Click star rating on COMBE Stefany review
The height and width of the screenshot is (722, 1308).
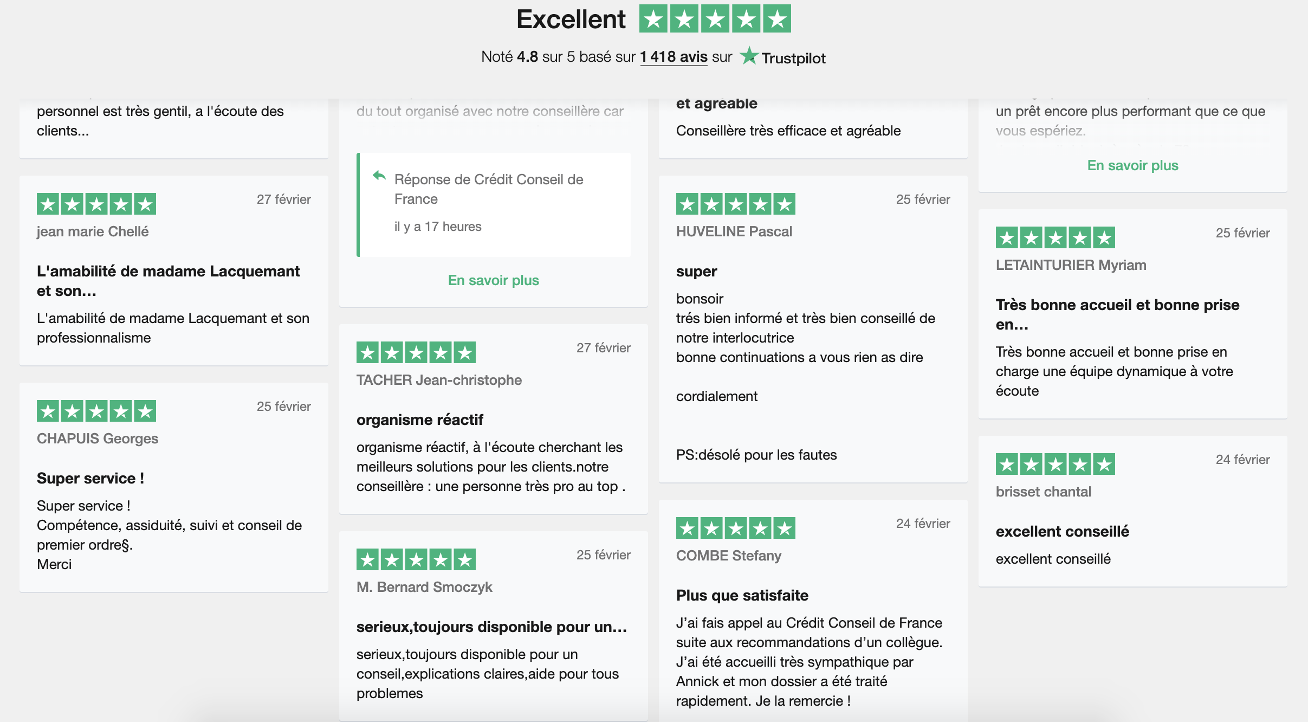point(736,528)
